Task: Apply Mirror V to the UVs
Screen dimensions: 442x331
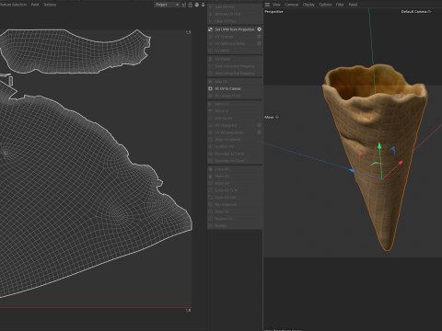Action: click(x=221, y=111)
